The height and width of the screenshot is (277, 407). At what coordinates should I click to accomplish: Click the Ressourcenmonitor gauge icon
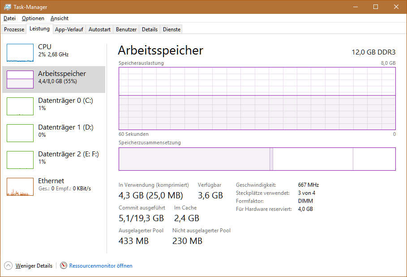(64, 265)
